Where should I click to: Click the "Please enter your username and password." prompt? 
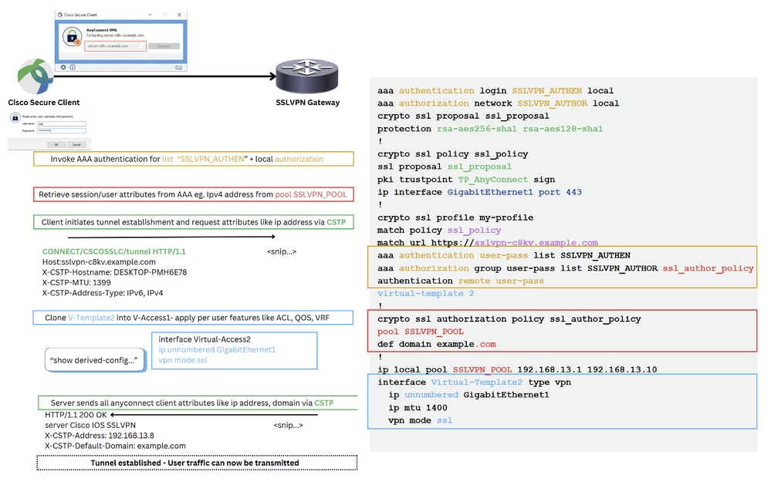pyautogui.click(x=48, y=116)
